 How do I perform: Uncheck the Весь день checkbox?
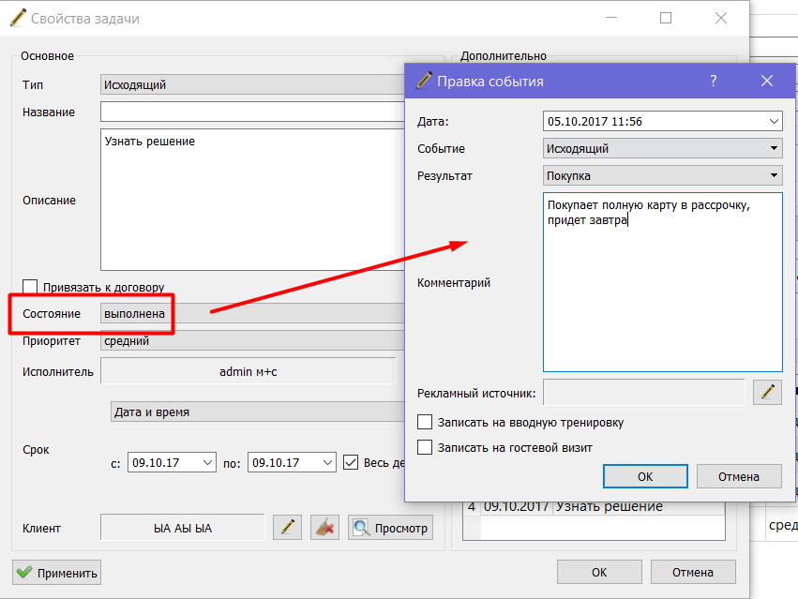tap(351, 462)
